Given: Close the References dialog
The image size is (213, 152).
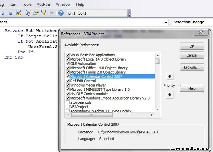Looking at the screenshot, I should (x=201, y=32).
